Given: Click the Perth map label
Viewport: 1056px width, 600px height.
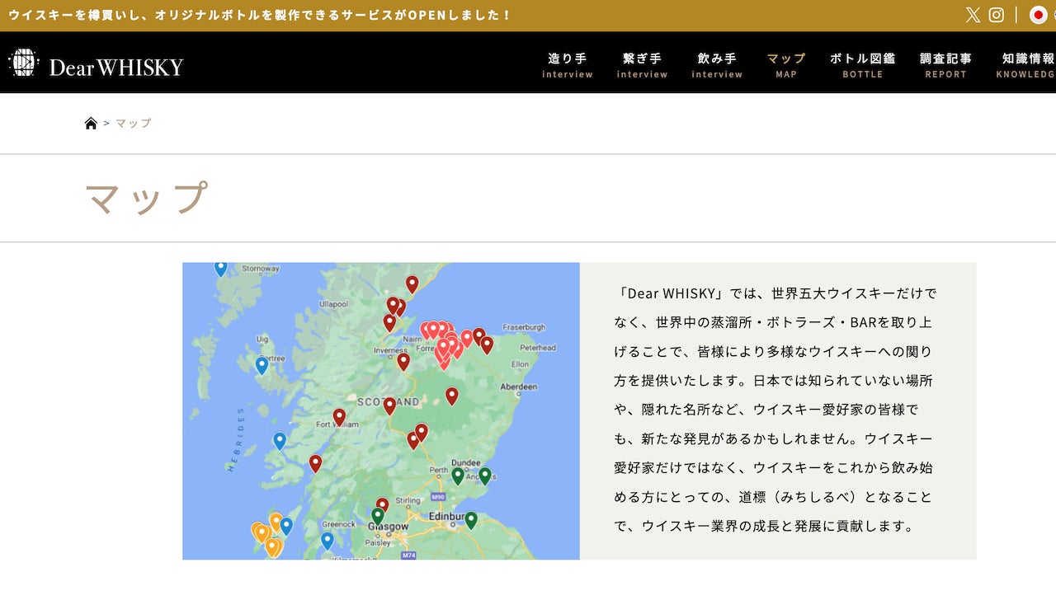Looking at the screenshot, I should (438, 470).
